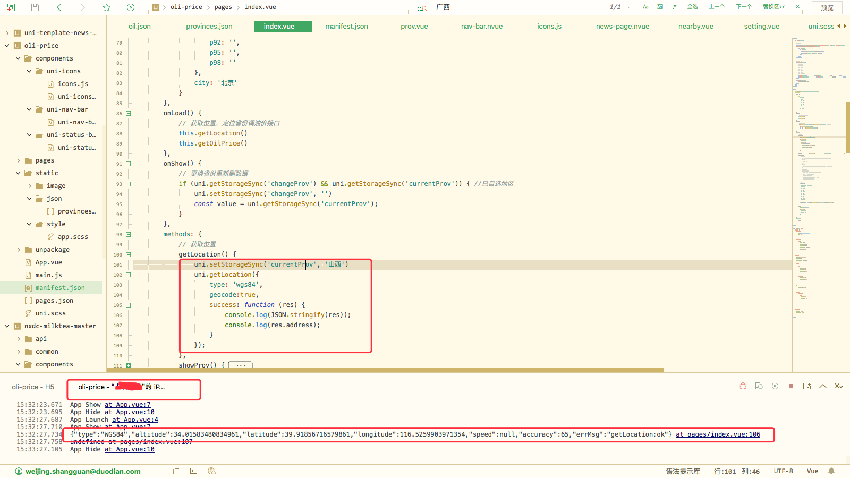Open main.js in the file tree
The image size is (850, 478).
pyautogui.click(x=48, y=275)
